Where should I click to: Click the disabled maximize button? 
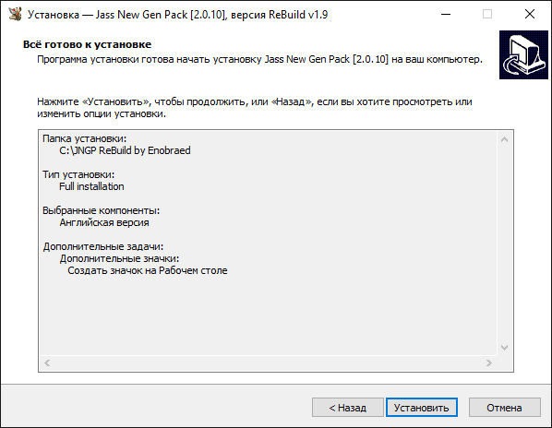click(x=487, y=15)
